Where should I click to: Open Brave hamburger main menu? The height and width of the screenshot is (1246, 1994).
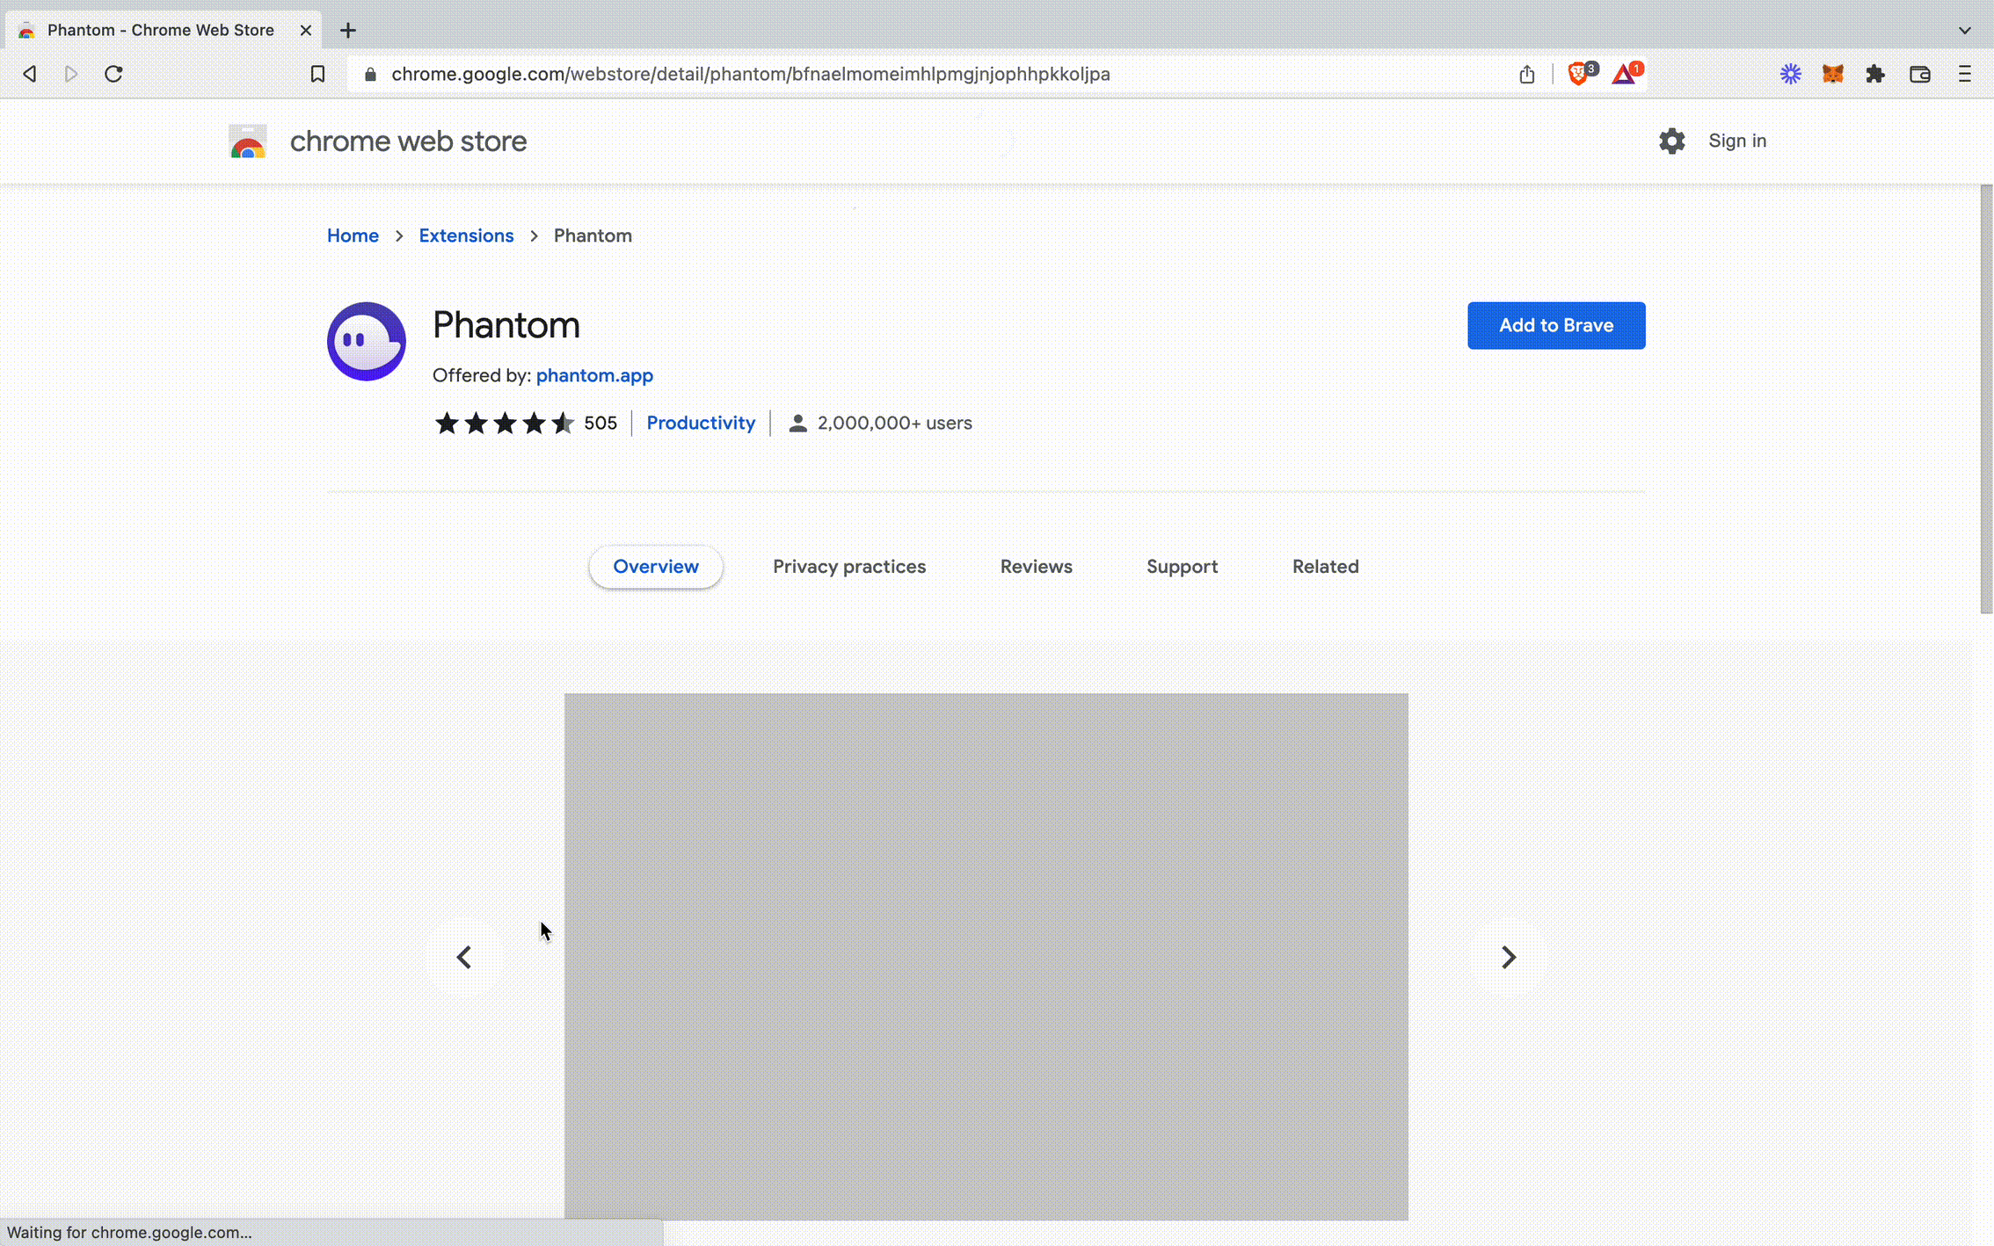(x=1965, y=75)
